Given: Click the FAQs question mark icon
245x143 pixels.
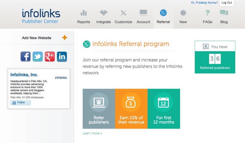Looking at the screenshot, I should pos(207,13).
